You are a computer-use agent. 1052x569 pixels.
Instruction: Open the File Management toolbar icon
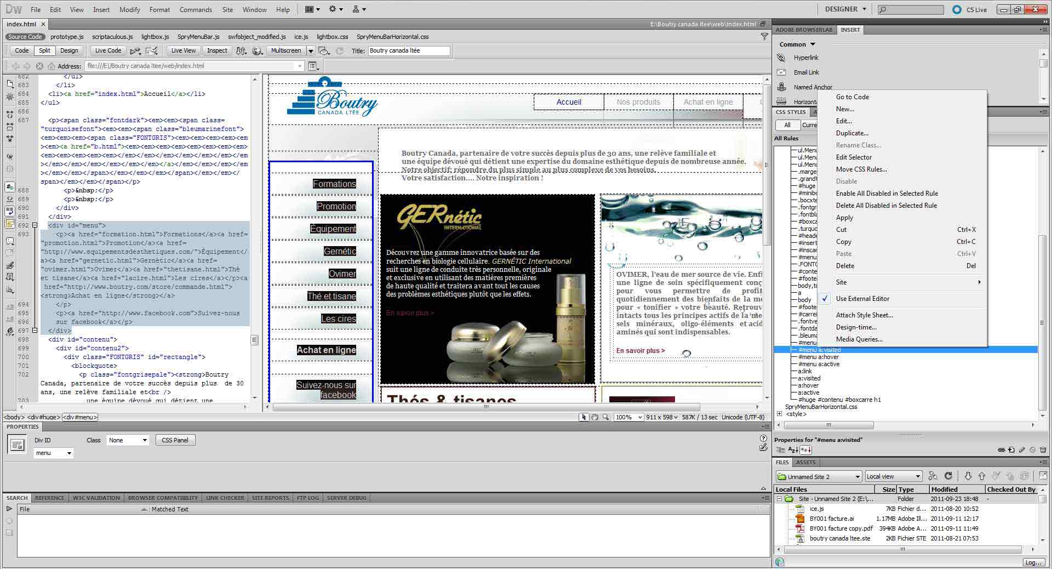pos(241,50)
